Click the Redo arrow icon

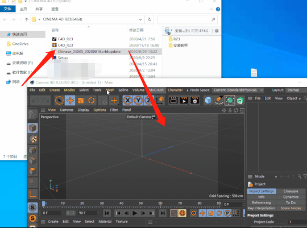pyautogui.click(x=45, y=101)
